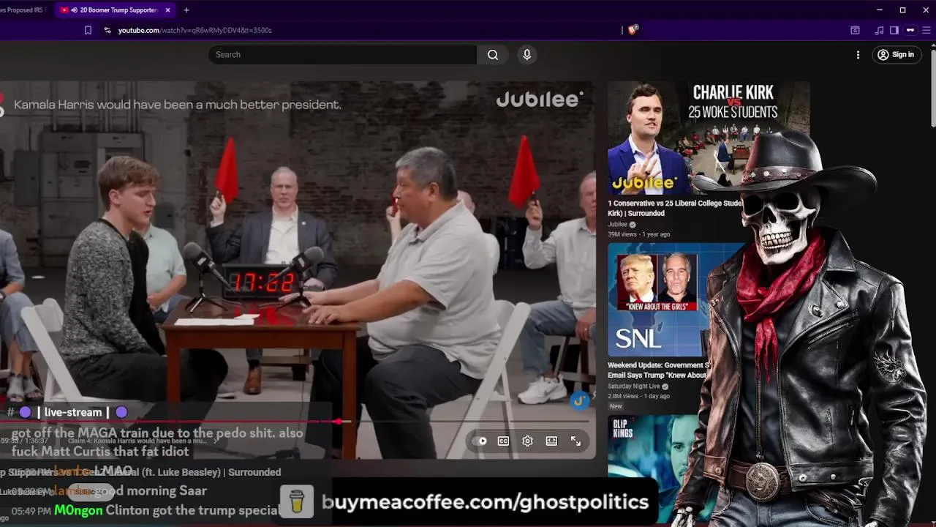Viewport: 936px width, 527px height.
Task: Open the browser menu icon at toolbar end
Action: [x=927, y=30]
